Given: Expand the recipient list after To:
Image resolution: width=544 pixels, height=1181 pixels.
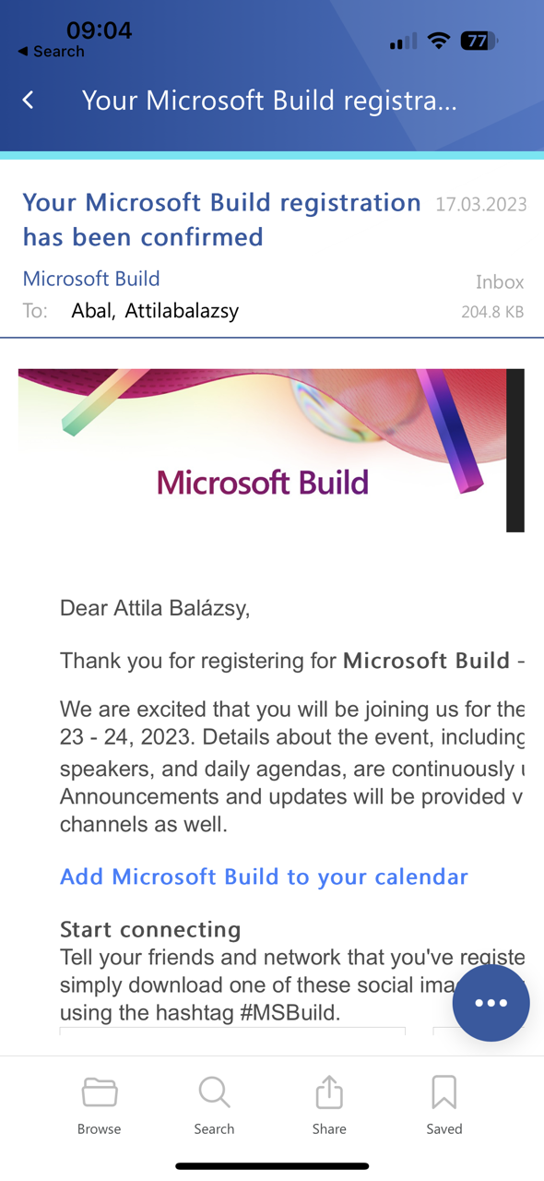Looking at the screenshot, I should click(155, 311).
